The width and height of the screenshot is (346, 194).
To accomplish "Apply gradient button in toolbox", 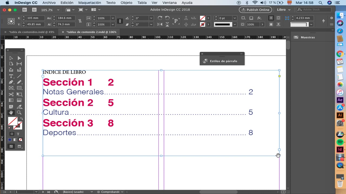I will point(15,140).
